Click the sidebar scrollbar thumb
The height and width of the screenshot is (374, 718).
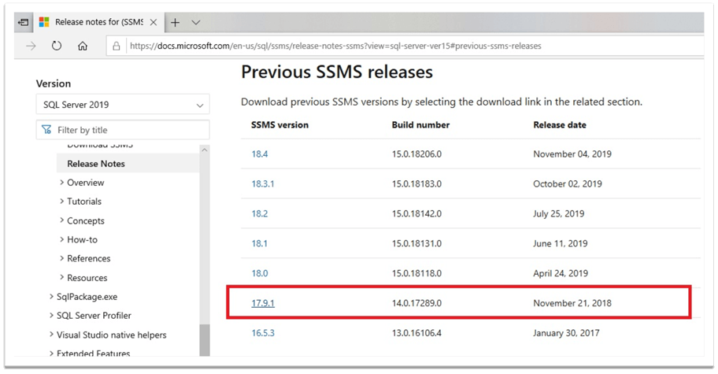coord(205,339)
